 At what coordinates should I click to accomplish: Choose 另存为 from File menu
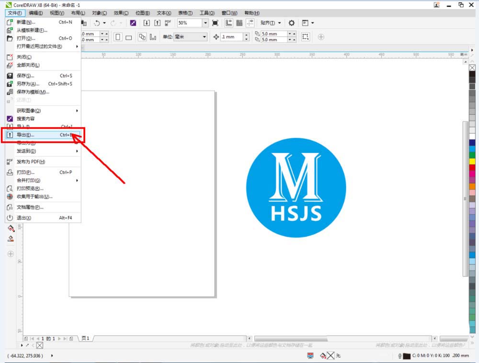coord(43,84)
